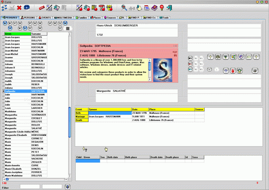
Task: Click the blue hierarchy tree toolbar icon
Action: pyautogui.click(x=4, y=8)
